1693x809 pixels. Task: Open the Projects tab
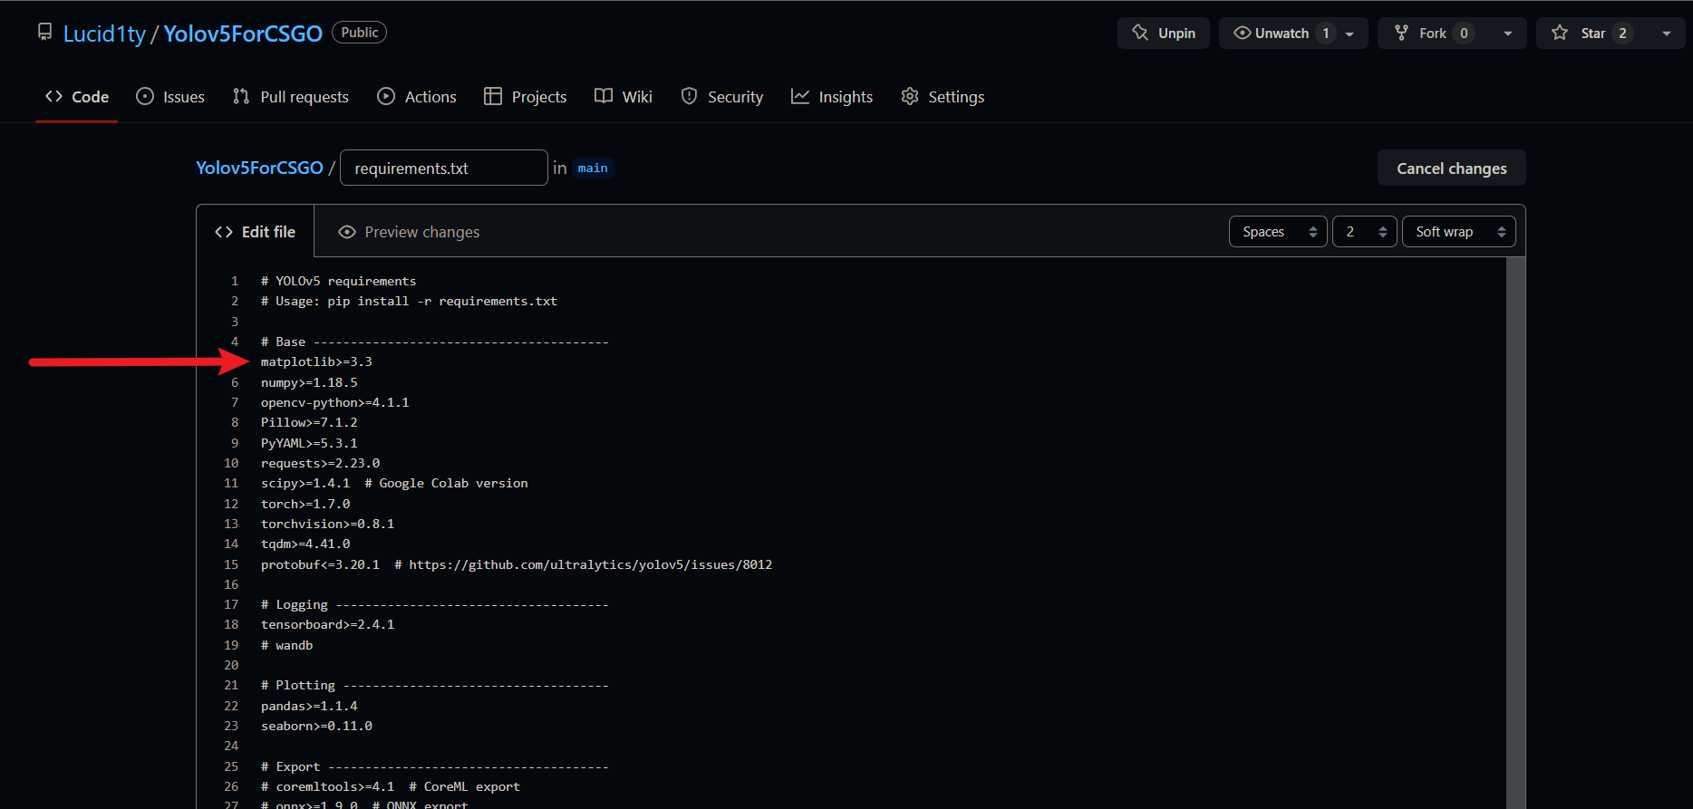[526, 97]
